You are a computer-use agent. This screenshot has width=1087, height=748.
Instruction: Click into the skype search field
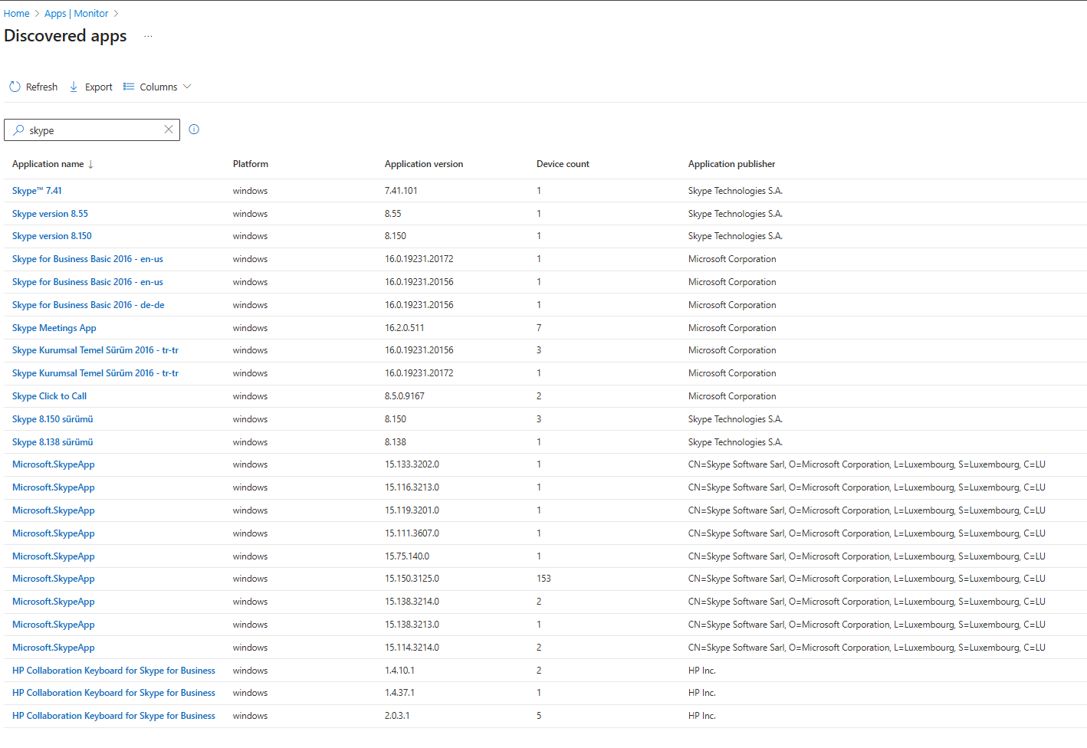(92, 130)
